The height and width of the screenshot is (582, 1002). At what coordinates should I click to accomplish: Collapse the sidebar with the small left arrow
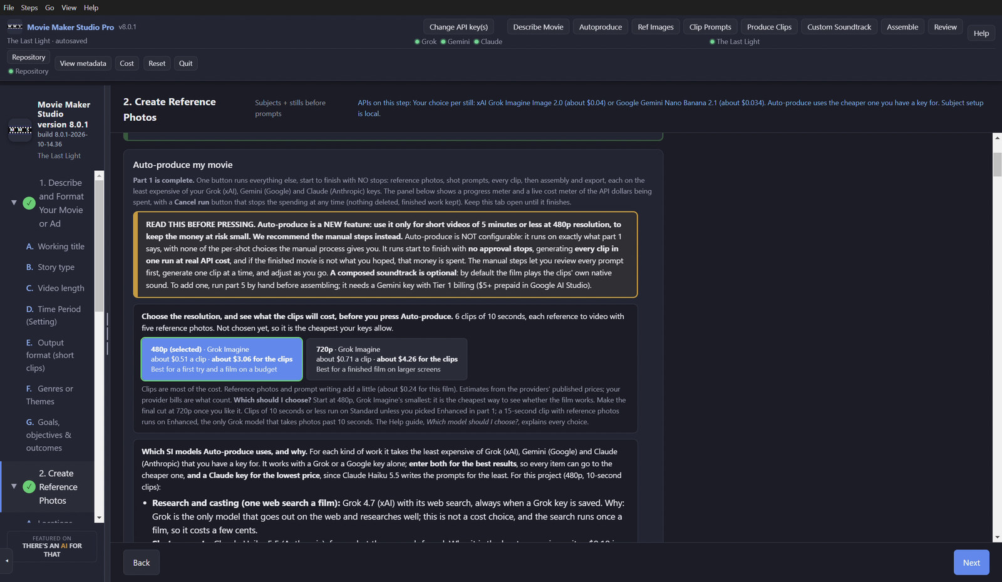pyautogui.click(x=7, y=561)
